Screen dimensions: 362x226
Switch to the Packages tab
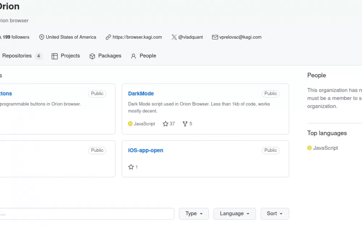tap(105, 56)
